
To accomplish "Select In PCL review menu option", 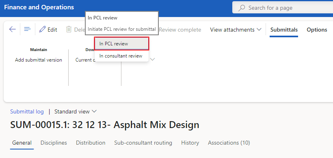I will [121, 44].
